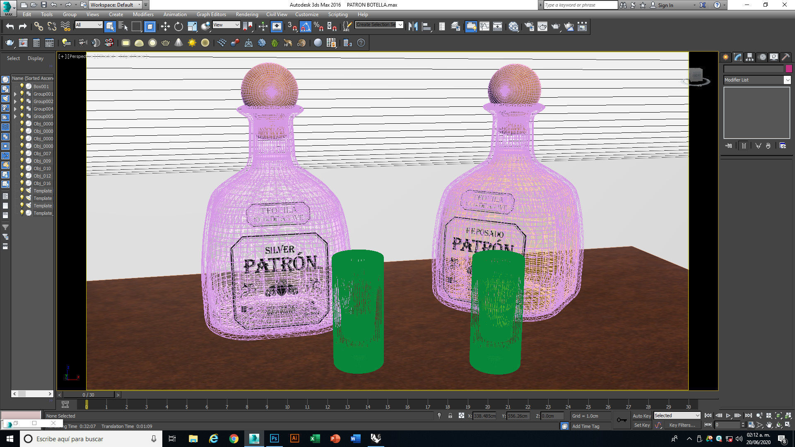Open Render Setup icon
Viewport: 795px width, 447px height.
pyautogui.click(x=529, y=27)
